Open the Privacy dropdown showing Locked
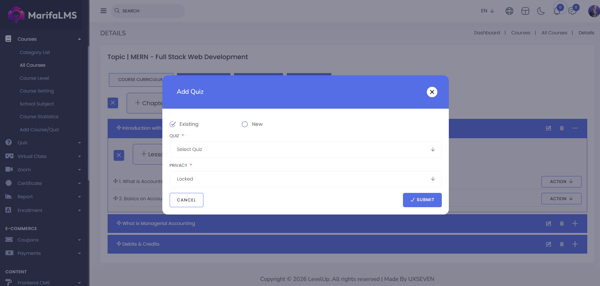The height and width of the screenshot is (286, 600). coord(305,179)
